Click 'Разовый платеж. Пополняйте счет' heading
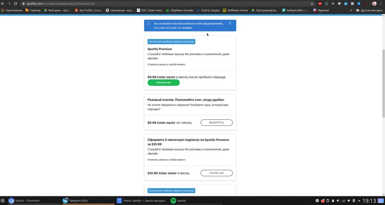The image size is (385, 205). 186,100
